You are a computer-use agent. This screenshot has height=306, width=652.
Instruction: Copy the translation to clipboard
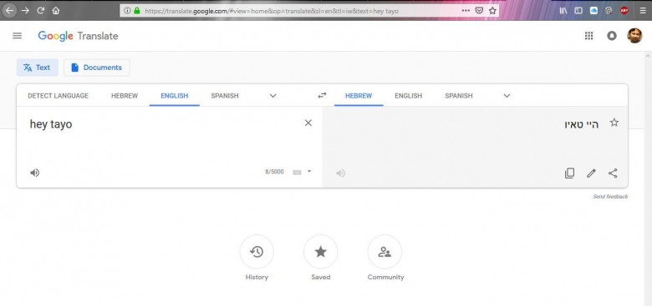pyautogui.click(x=570, y=173)
